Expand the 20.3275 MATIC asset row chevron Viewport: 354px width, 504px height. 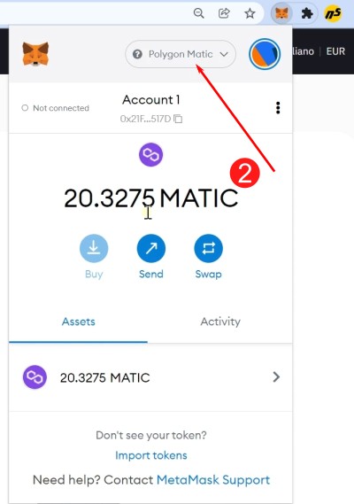[x=276, y=377]
